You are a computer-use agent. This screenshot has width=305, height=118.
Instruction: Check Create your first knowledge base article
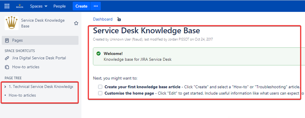pos(100,87)
